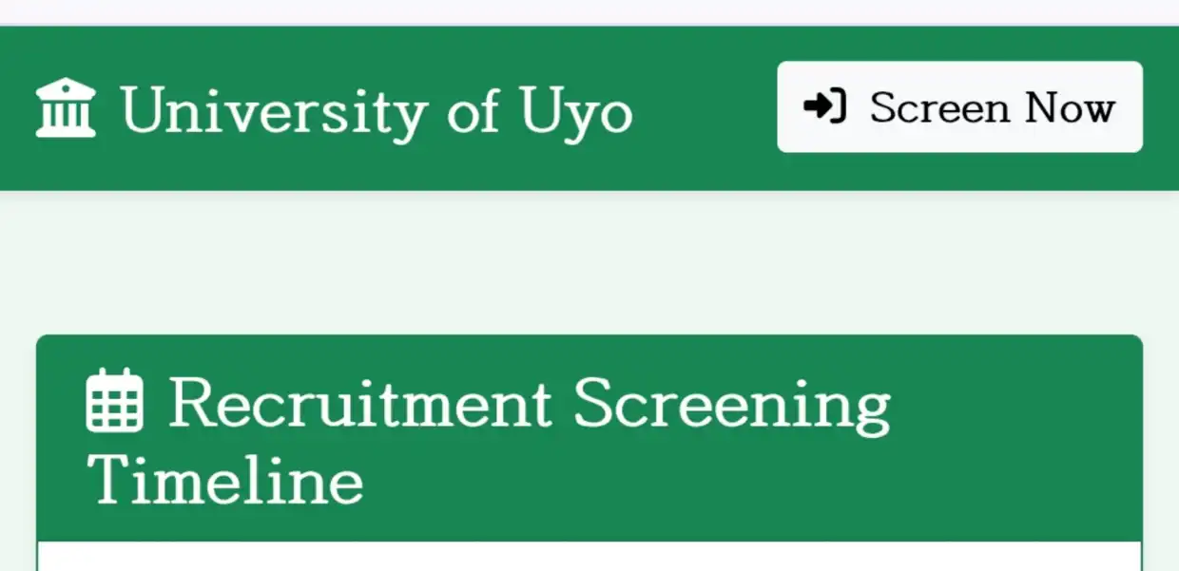
Task: Click the university building icon
Action: point(66,108)
